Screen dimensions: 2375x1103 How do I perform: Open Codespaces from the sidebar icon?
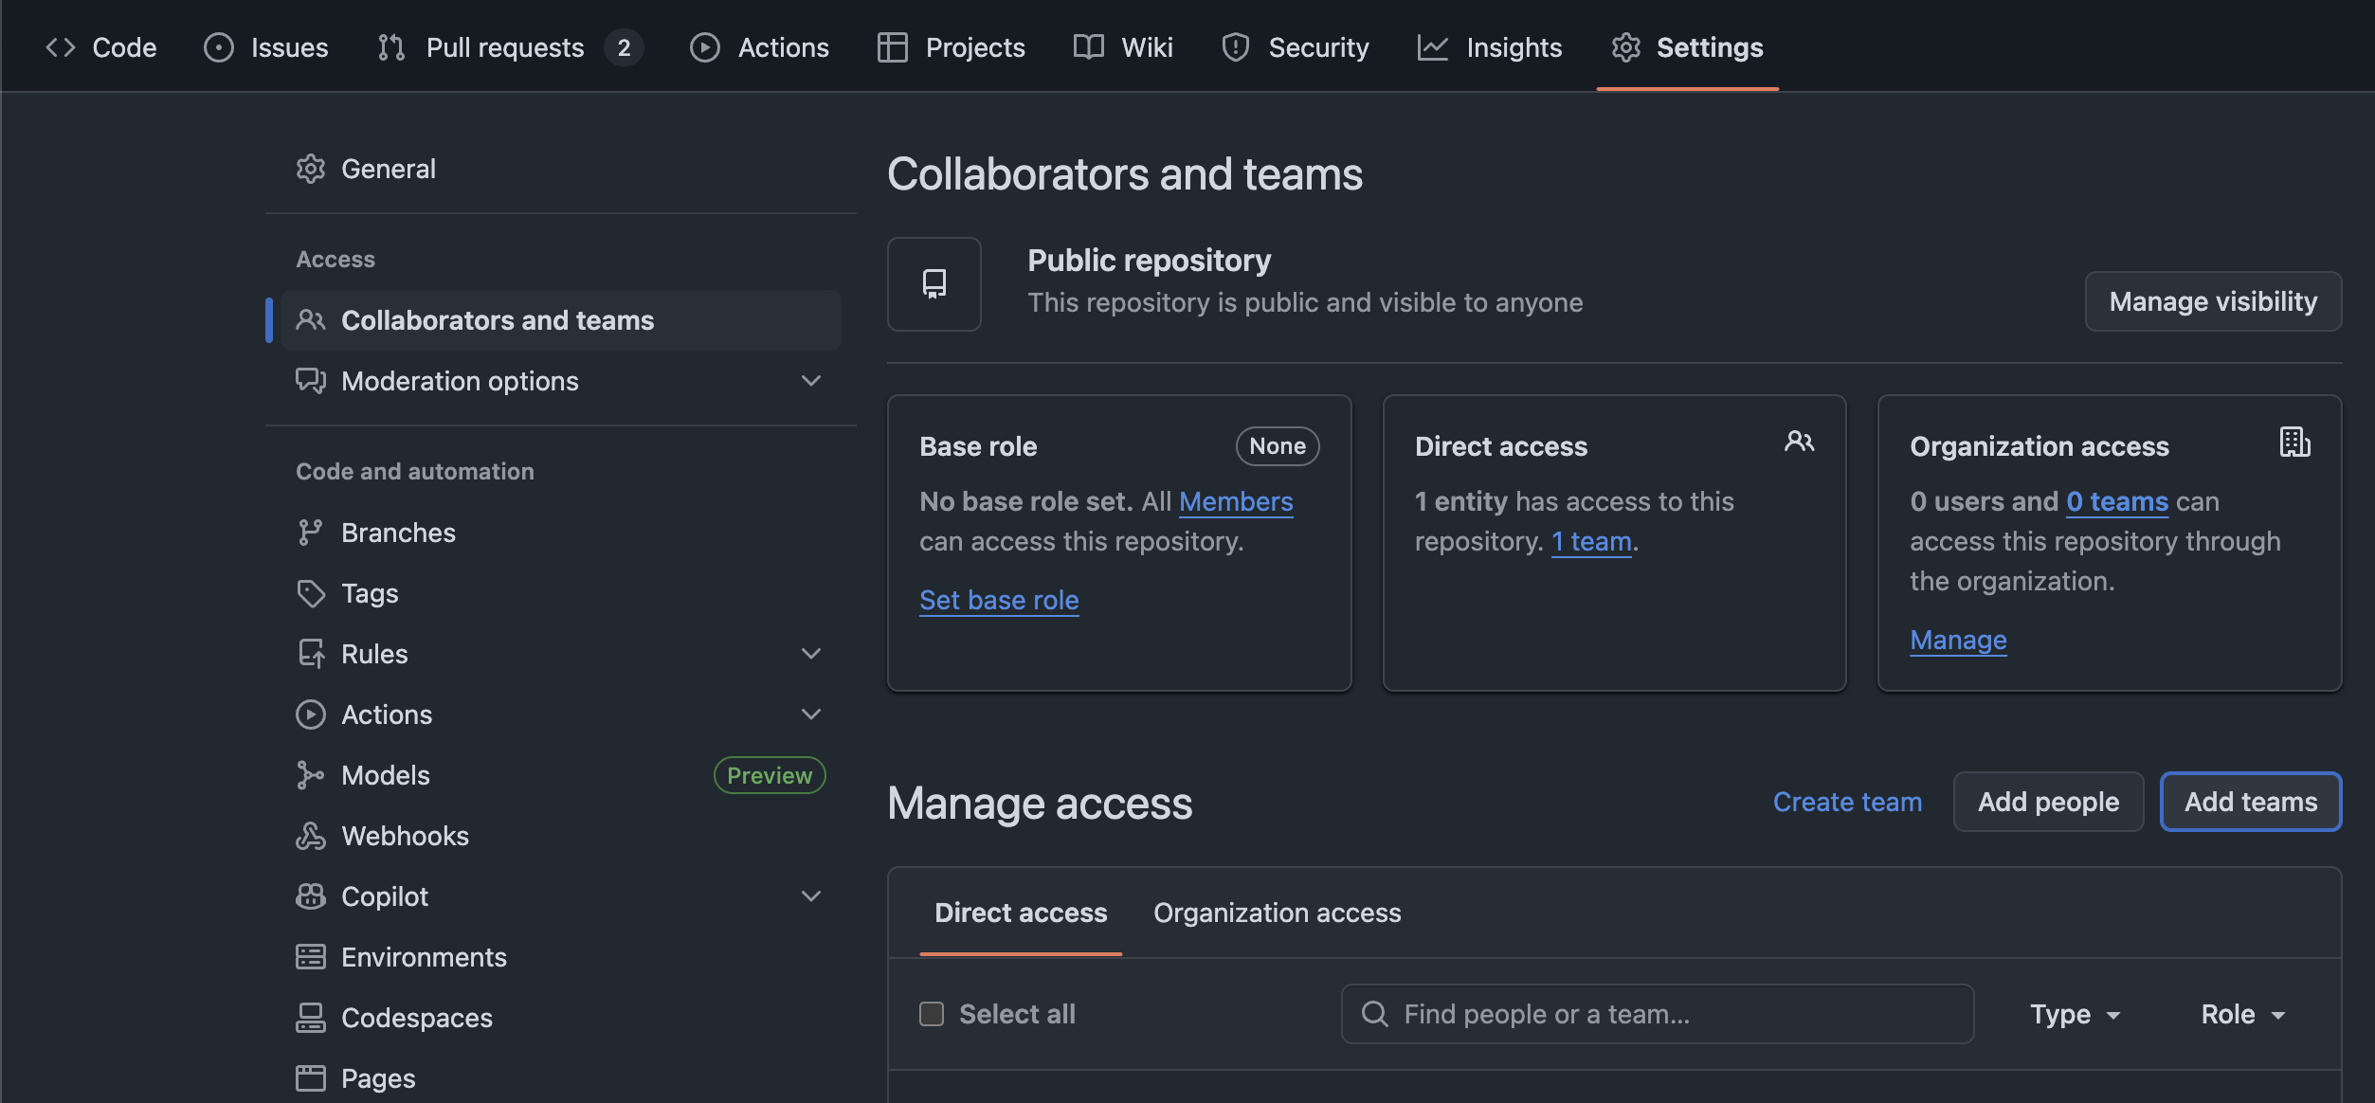[311, 1017]
